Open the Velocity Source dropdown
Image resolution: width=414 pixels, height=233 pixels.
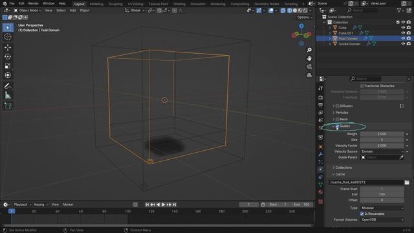382,151
